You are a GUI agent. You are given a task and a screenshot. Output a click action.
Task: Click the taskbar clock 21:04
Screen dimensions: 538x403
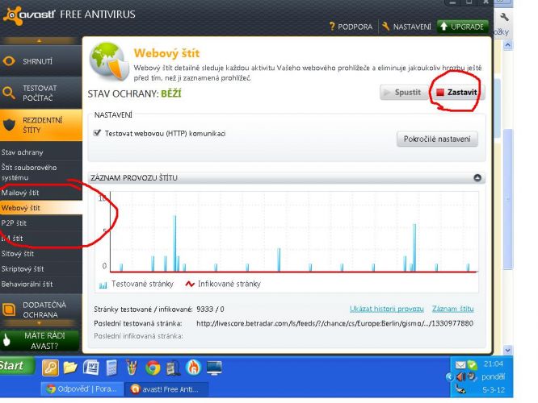493,364
